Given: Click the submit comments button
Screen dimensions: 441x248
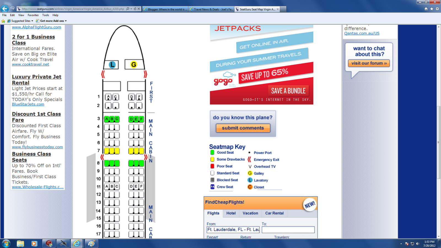Looking at the screenshot, I should (243, 128).
